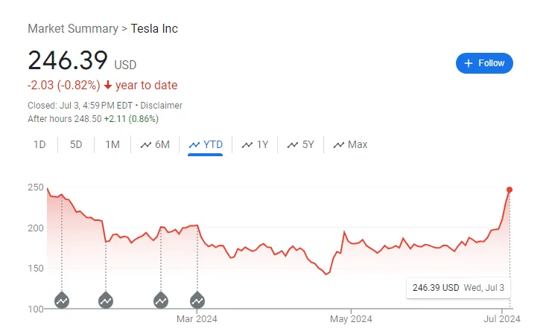Open the Disclaimer link
The image size is (549, 334).
click(162, 106)
